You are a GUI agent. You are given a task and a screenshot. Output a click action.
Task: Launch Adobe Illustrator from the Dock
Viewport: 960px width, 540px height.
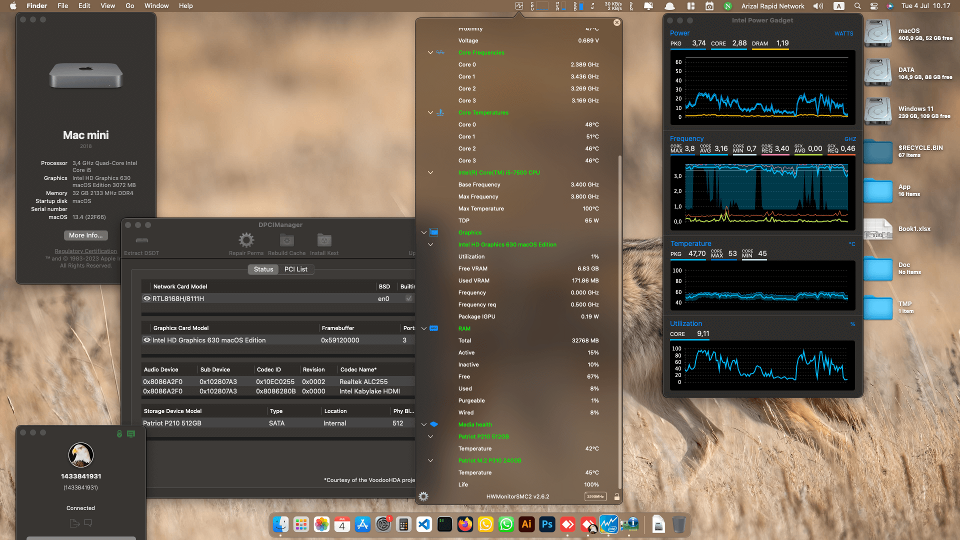(x=526, y=524)
